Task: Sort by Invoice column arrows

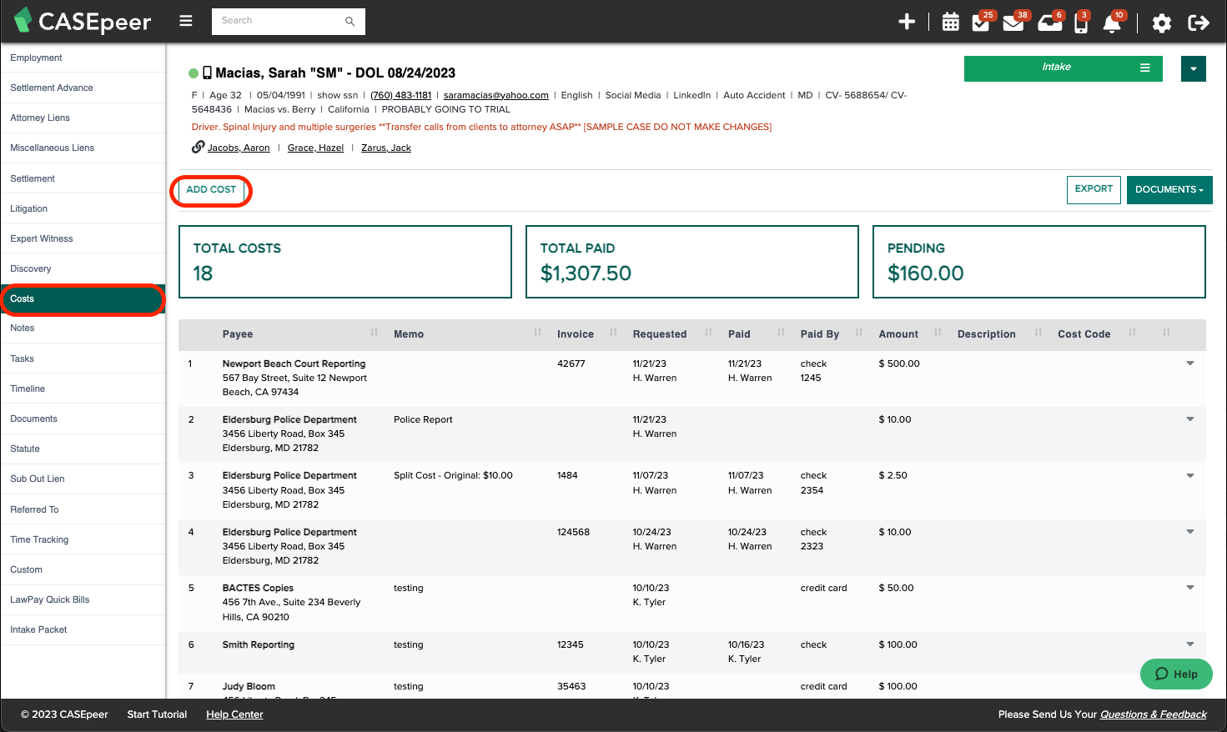Action: point(613,333)
